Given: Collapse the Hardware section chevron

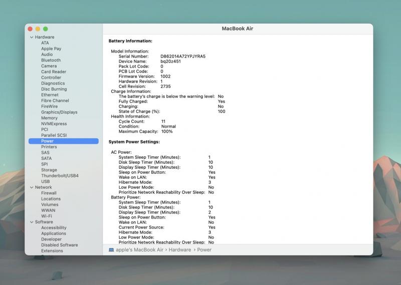Looking at the screenshot, I should tap(32, 38).
